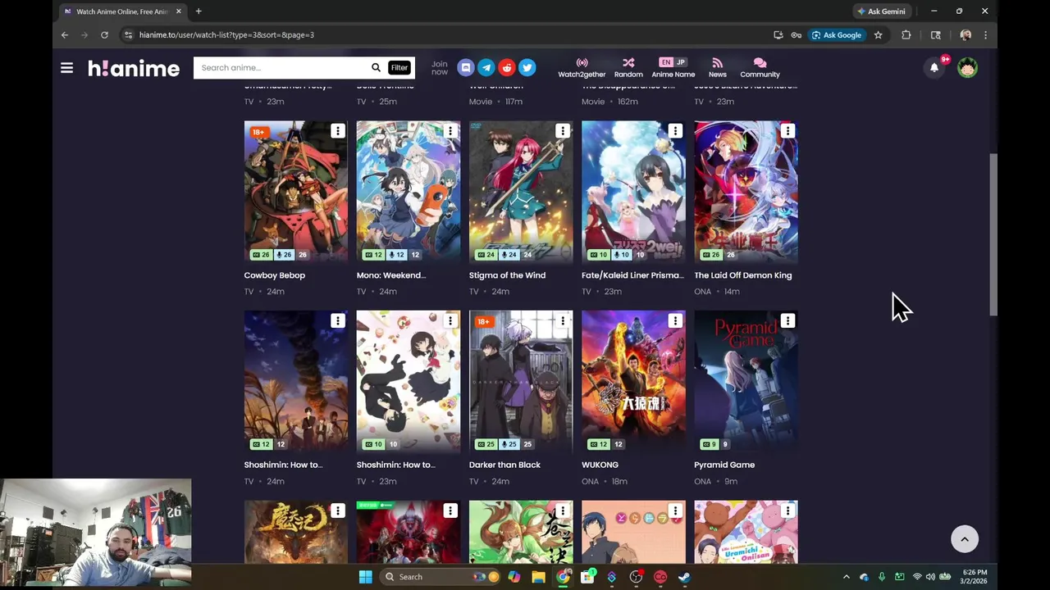Screen dimensions: 1050x590
Task: Open the tab search side panel icon
Action: [936, 35]
